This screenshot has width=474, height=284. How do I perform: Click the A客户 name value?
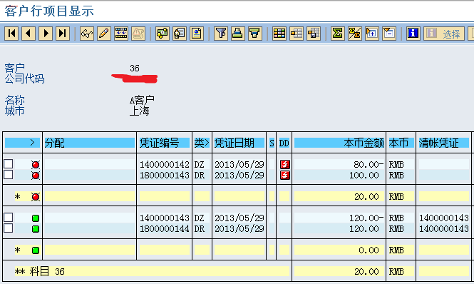142,100
